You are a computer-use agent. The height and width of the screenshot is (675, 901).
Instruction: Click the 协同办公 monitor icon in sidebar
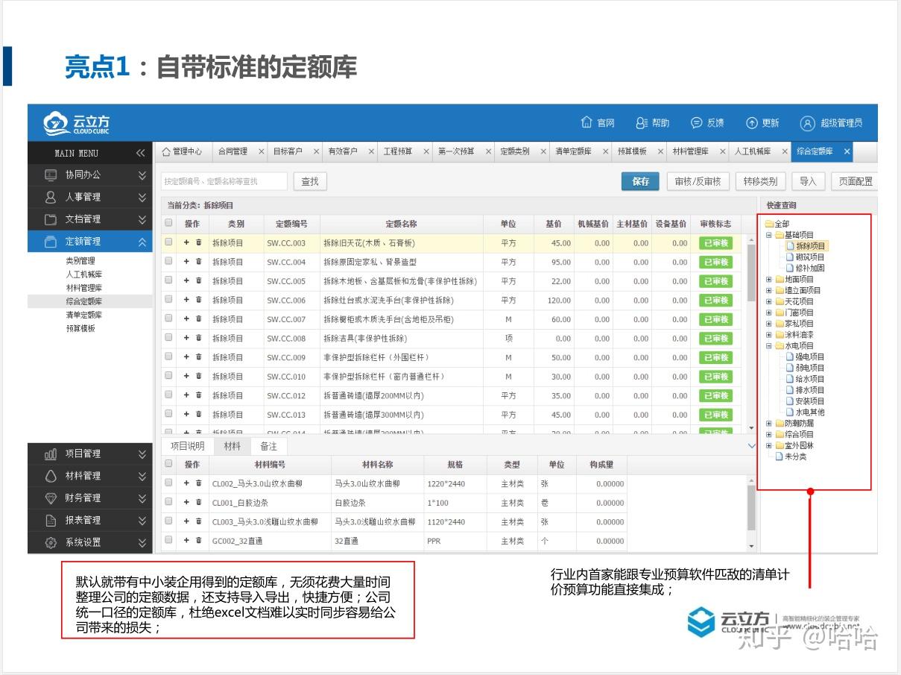tap(51, 175)
